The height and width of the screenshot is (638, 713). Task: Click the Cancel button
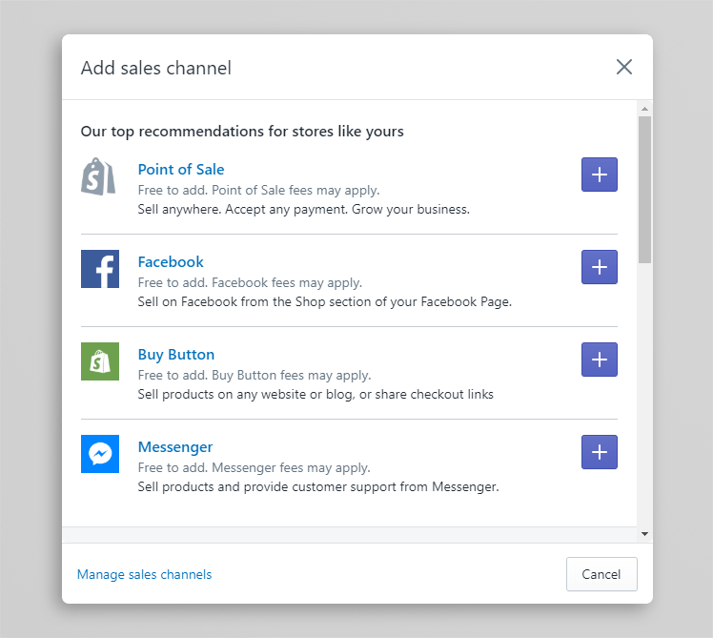tap(601, 574)
